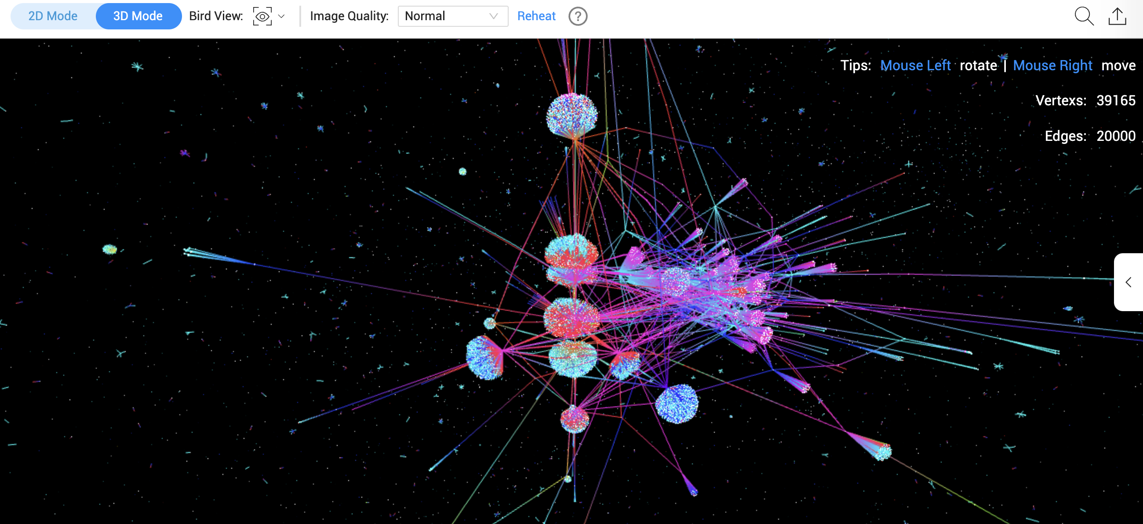Screen dimensions: 1143x524
Task: Activate the search magnifier icon
Action: click(x=1083, y=16)
